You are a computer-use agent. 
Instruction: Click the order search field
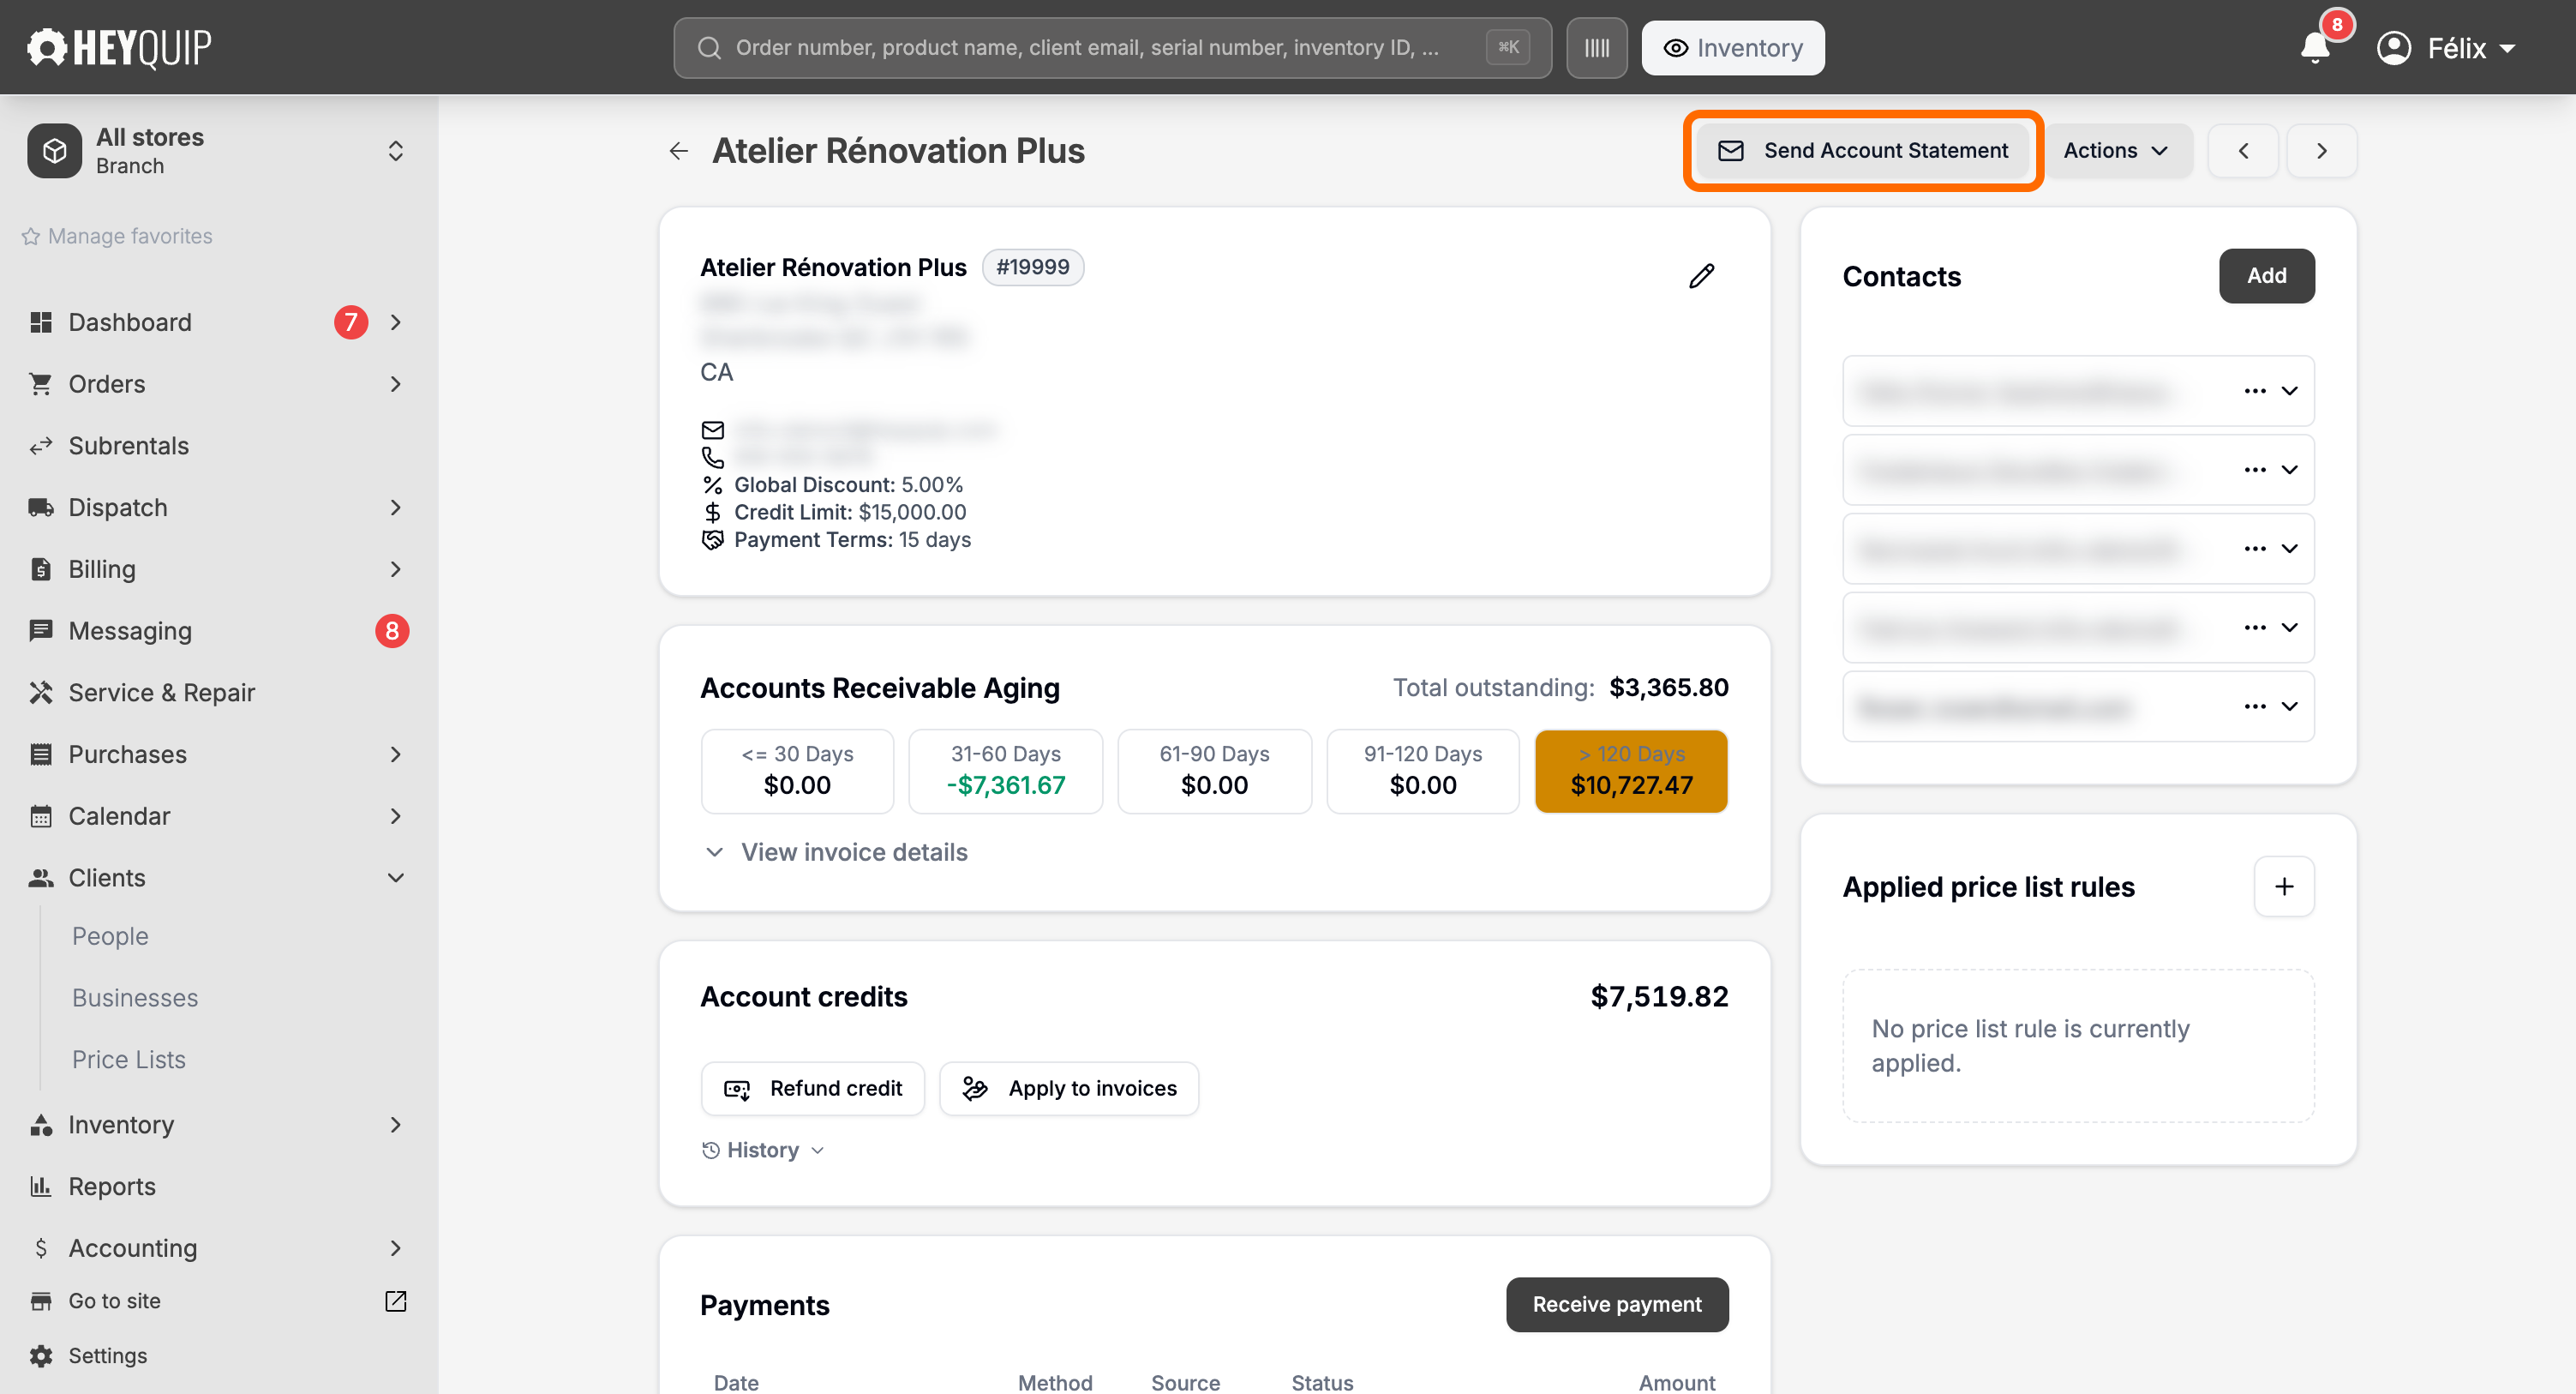click(1112, 47)
